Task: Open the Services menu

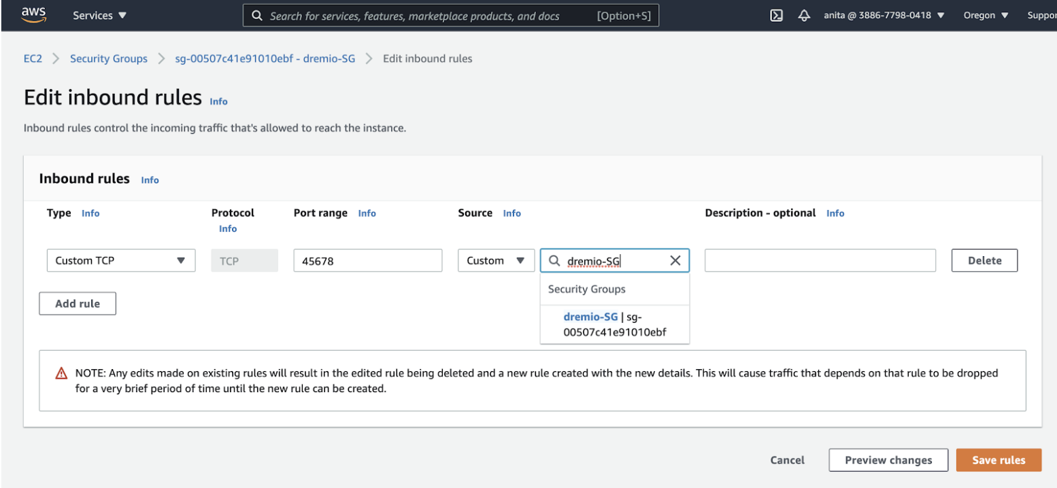Action: (x=99, y=16)
